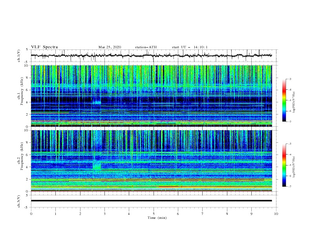Click time axis tick label '3'
This screenshot has width=311, height=240.
click(104, 214)
